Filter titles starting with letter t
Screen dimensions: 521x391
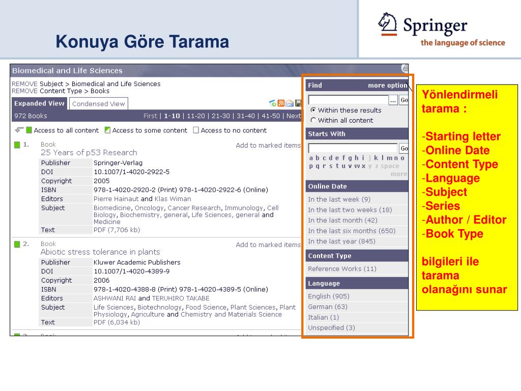point(337,166)
